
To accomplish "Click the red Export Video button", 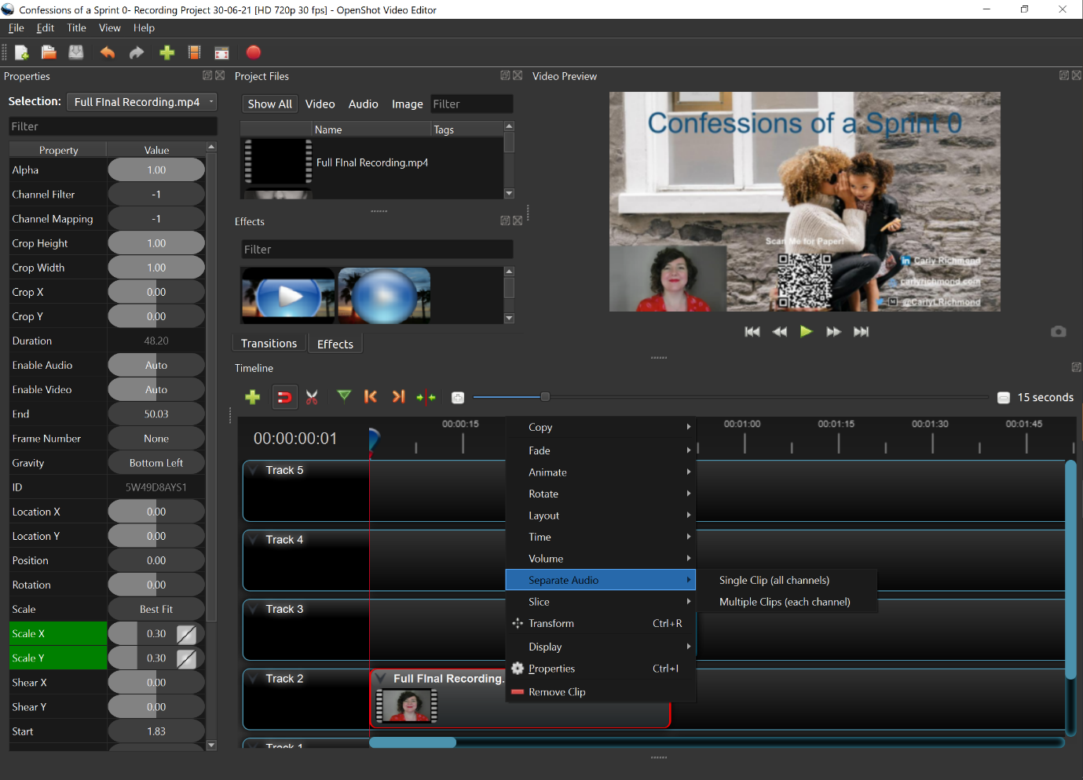I will (x=253, y=53).
